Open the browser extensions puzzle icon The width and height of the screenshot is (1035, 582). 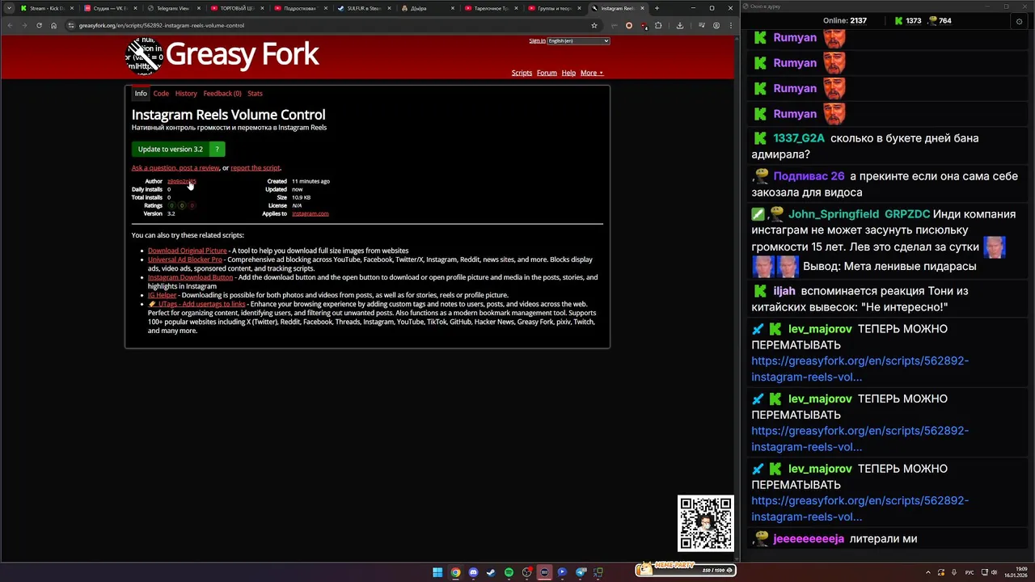(658, 25)
